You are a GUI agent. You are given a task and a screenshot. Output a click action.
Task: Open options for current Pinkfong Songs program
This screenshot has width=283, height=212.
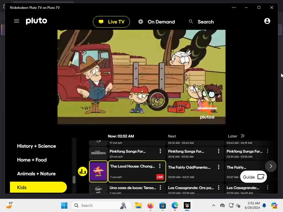(160, 151)
